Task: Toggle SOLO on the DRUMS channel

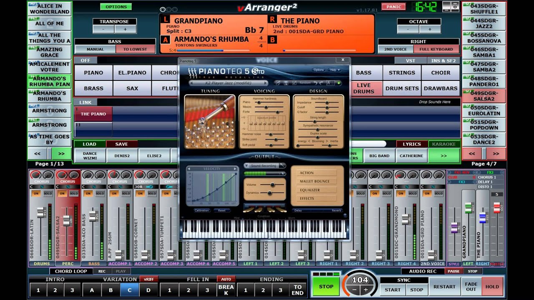Action: coord(48,193)
